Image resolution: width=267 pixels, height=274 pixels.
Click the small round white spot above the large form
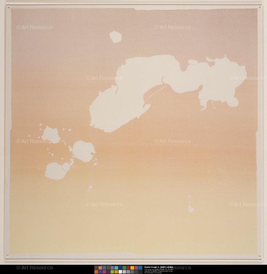pyautogui.click(x=116, y=37)
